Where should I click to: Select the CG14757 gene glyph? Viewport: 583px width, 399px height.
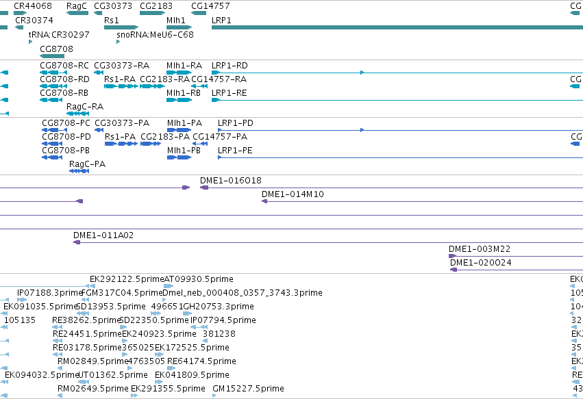pyautogui.click(x=199, y=13)
